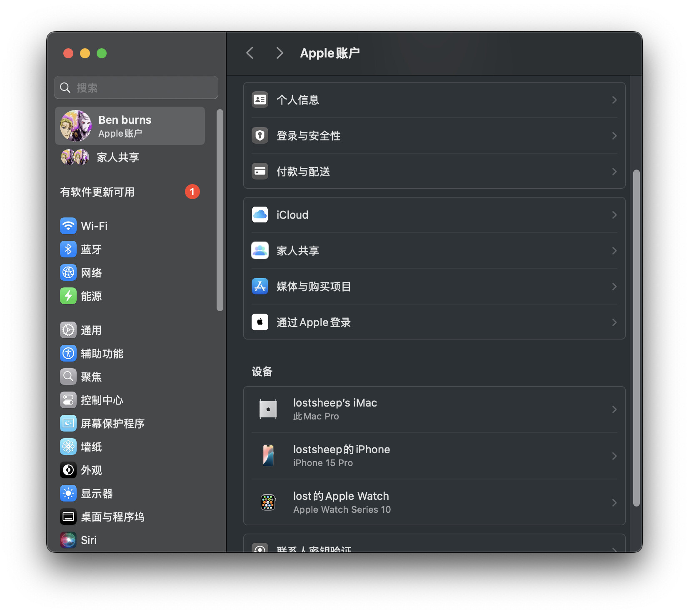The height and width of the screenshot is (614, 689).
Task: Open 通用 settings label
Action: pyautogui.click(x=91, y=330)
